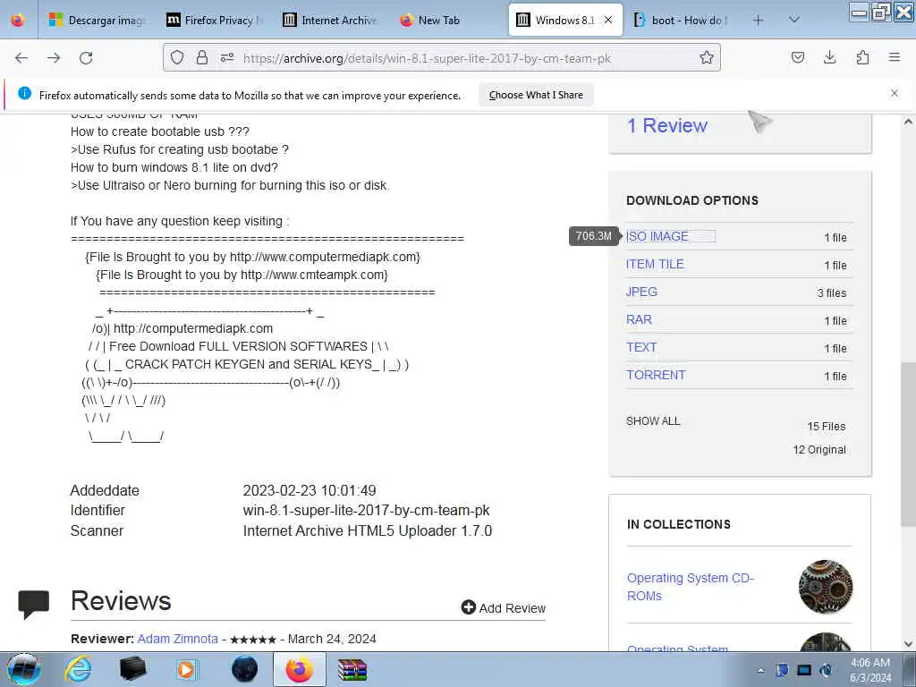Close the Windows 8.1 tab

pyautogui.click(x=608, y=20)
